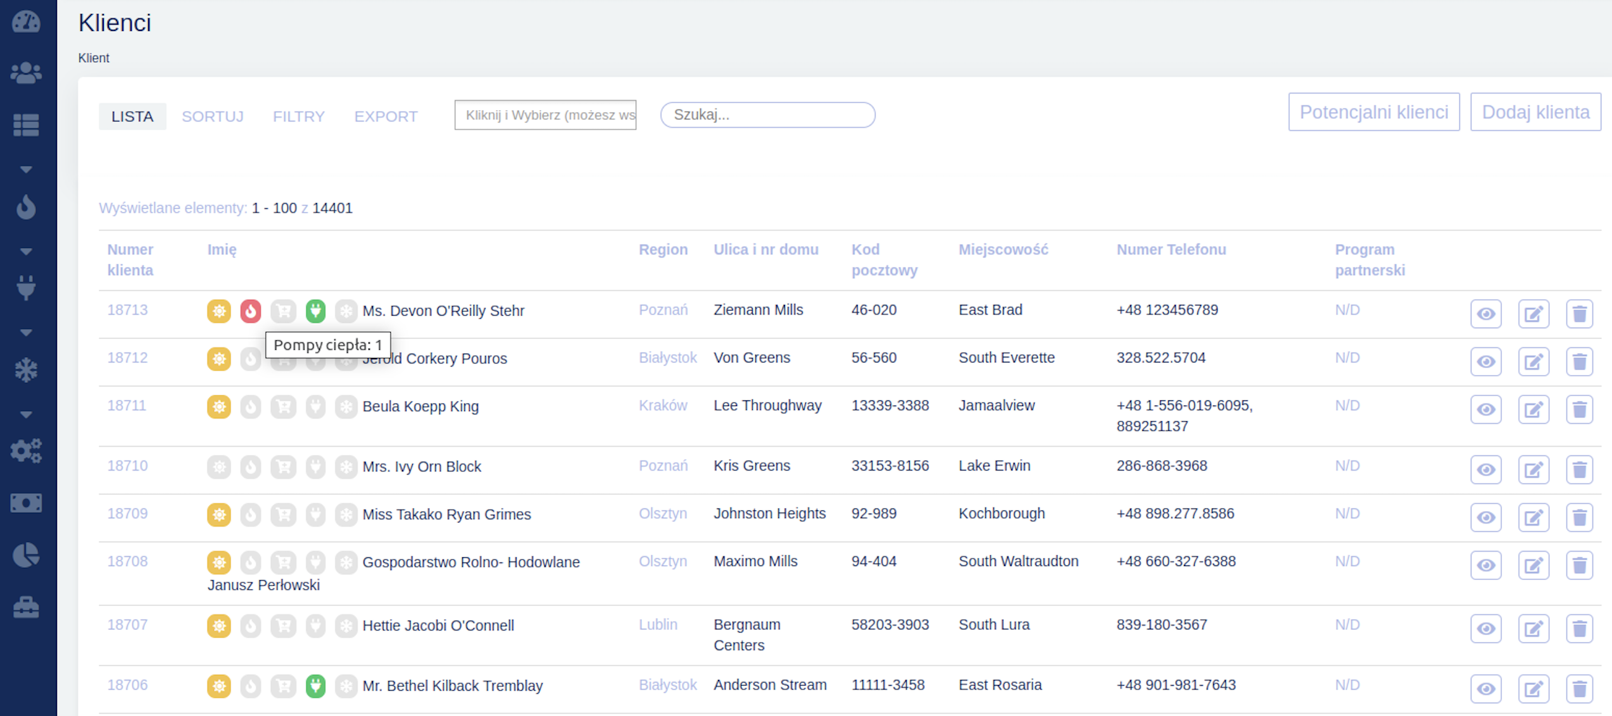Click the Poznań region link for client 18713

click(x=663, y=310)
